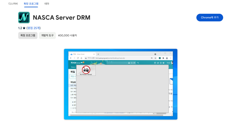The height and width of the screenshot is (130, 241).
Task: Click the NASCA Server DRM title
Action: (62, 17)
